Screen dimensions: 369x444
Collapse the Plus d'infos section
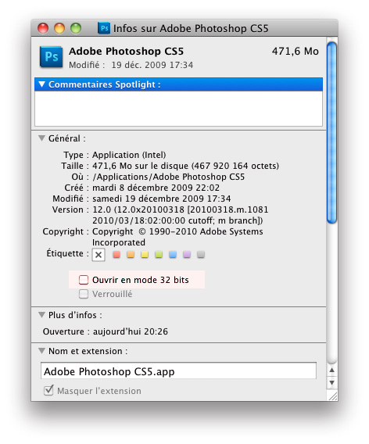coord(42,315)
